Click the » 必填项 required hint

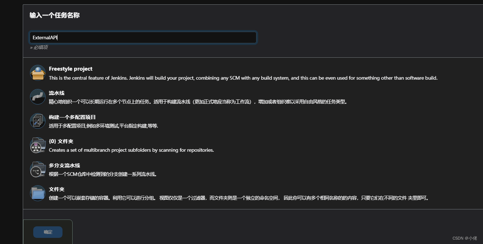(39, 47)
